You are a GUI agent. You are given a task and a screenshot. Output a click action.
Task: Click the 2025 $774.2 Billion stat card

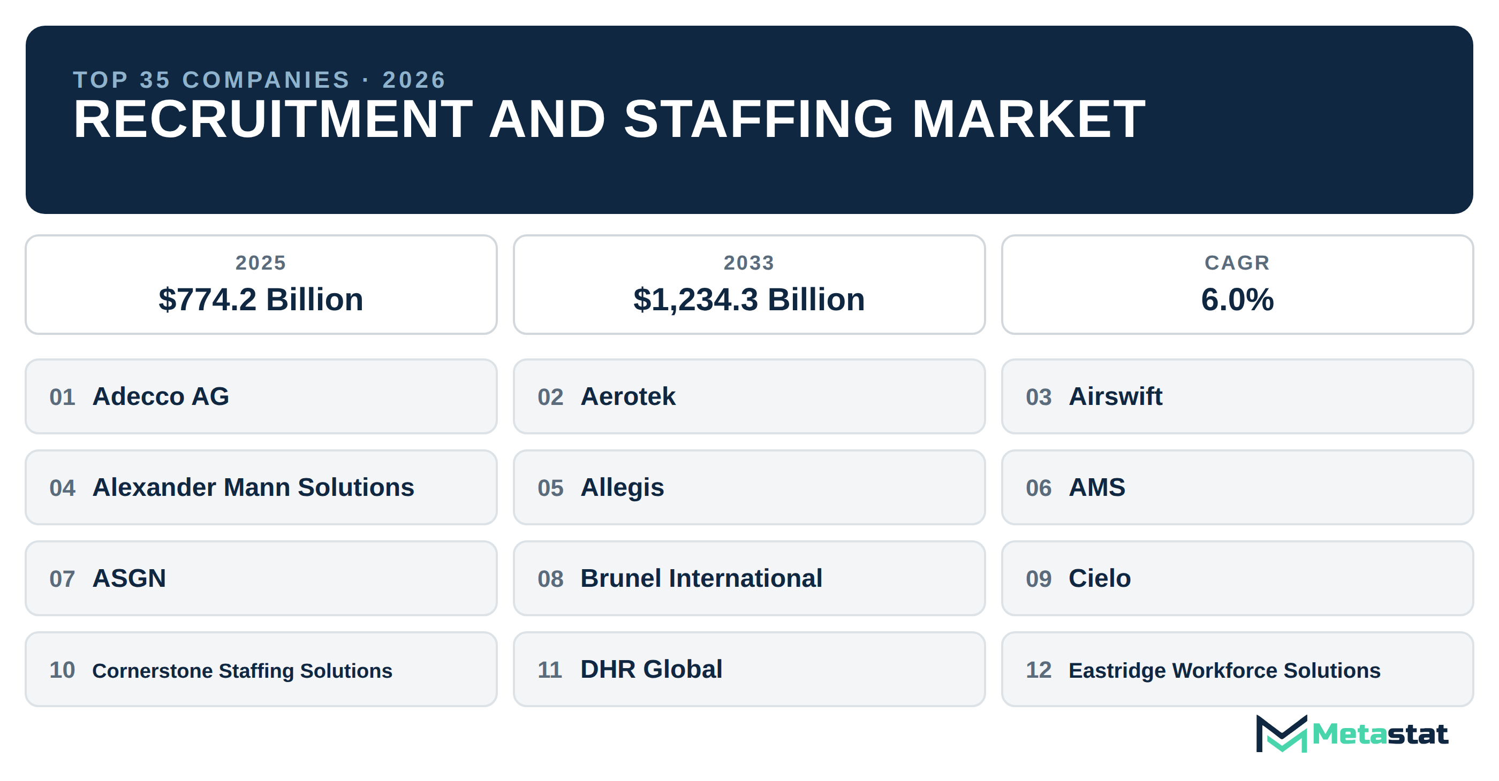261,285
